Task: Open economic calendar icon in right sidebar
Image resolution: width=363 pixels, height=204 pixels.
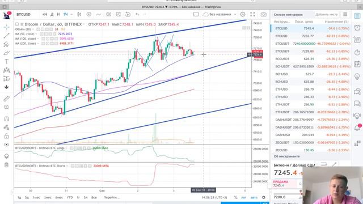Action: [357, 64]
